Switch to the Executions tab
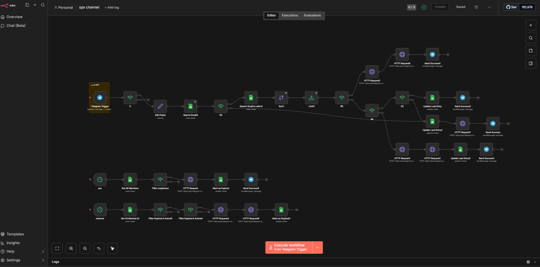This screenshot has width=540, height=267. tap(290, 16)
